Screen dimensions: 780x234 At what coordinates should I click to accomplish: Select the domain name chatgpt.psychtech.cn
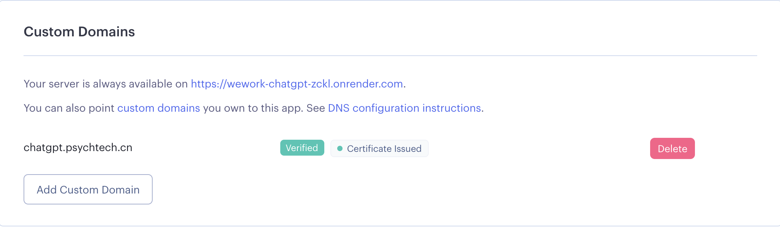[78, 148]
